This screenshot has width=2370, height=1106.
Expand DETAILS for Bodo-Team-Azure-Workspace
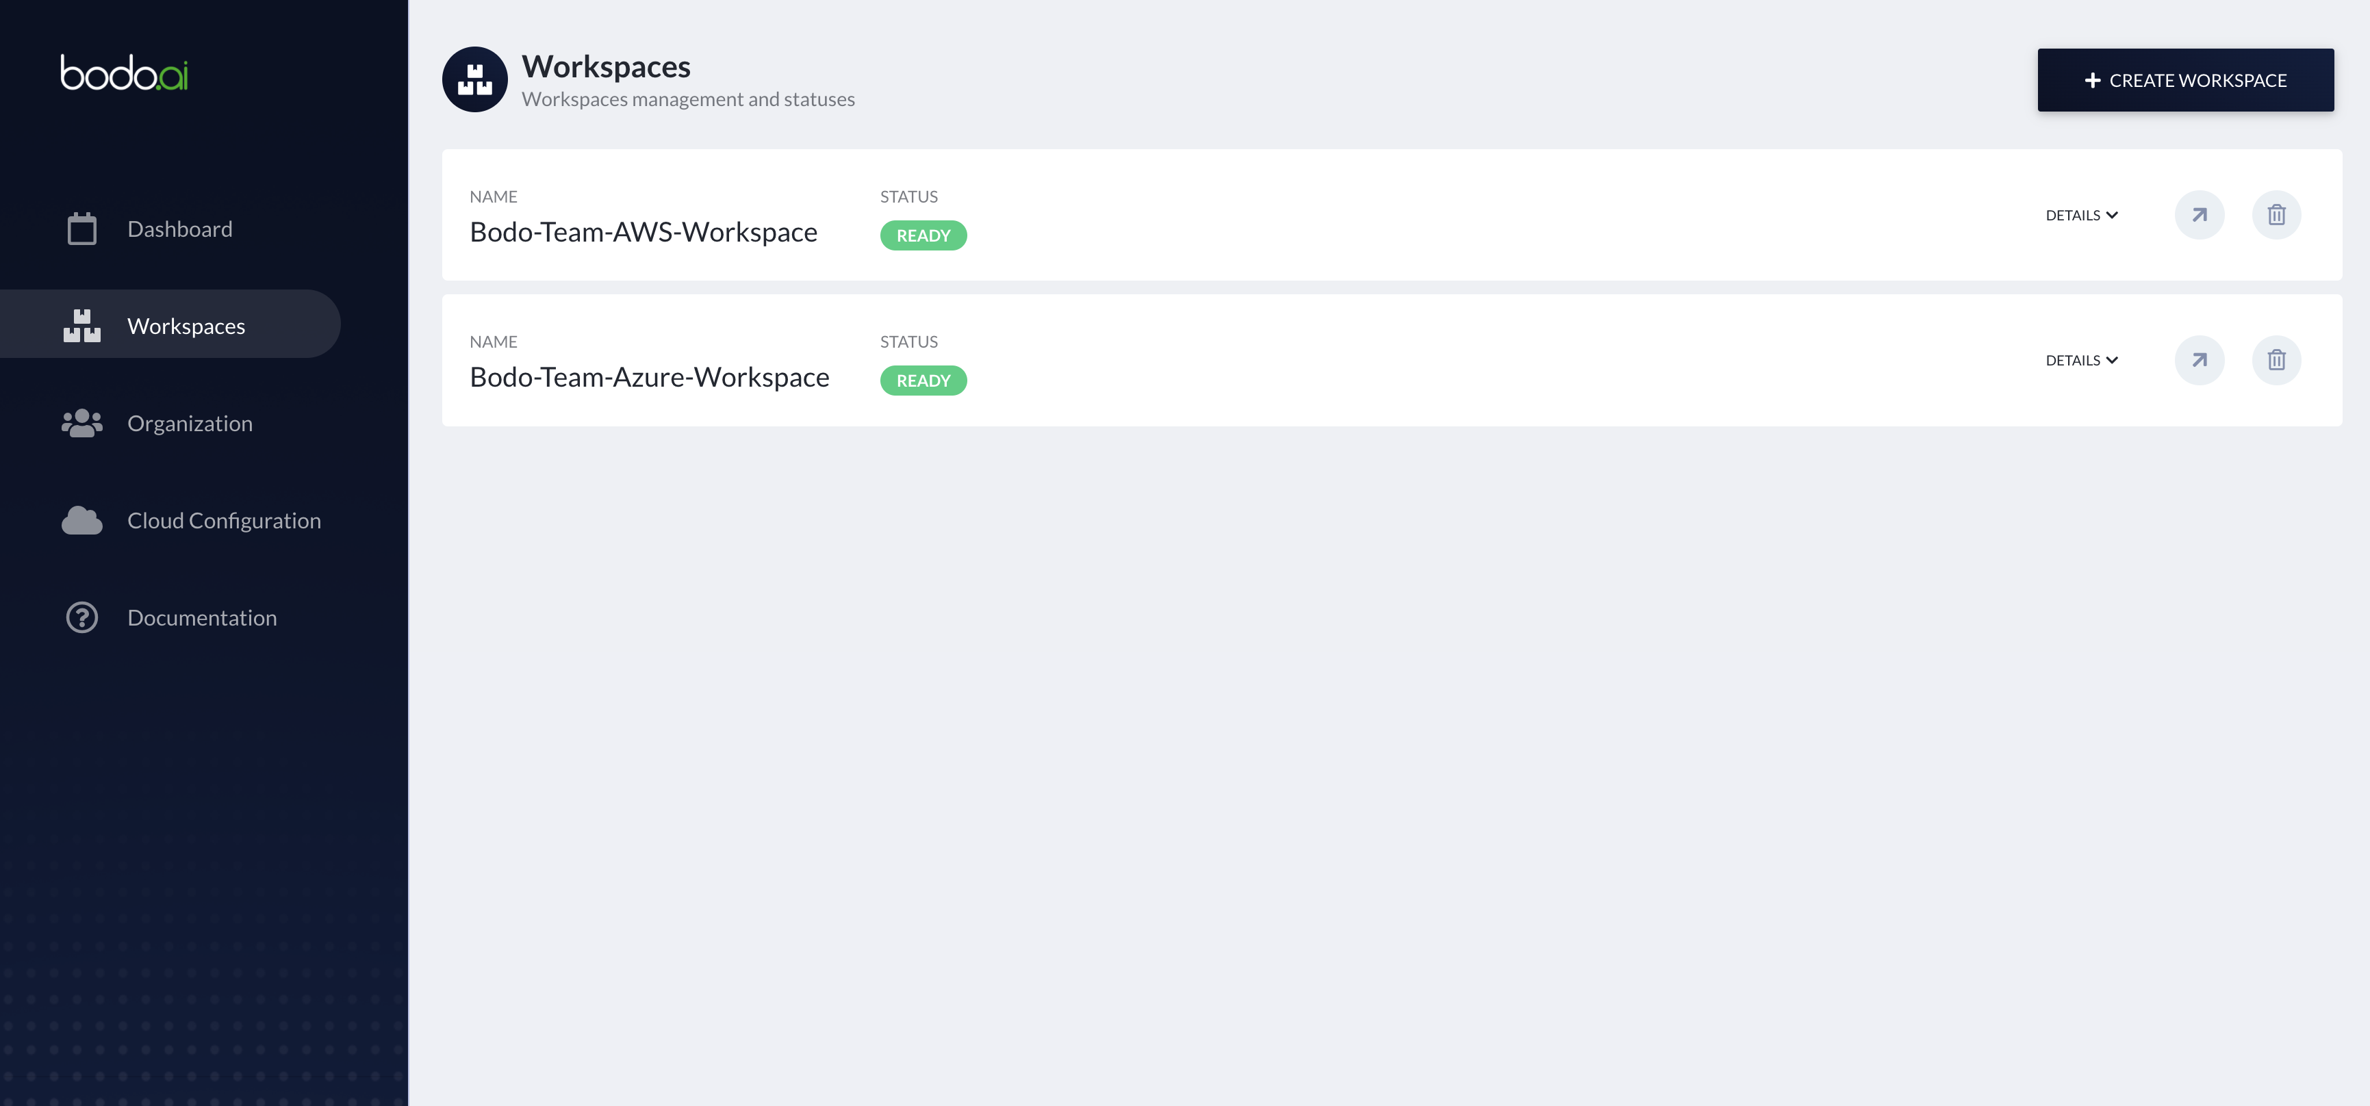point(2081,359)
